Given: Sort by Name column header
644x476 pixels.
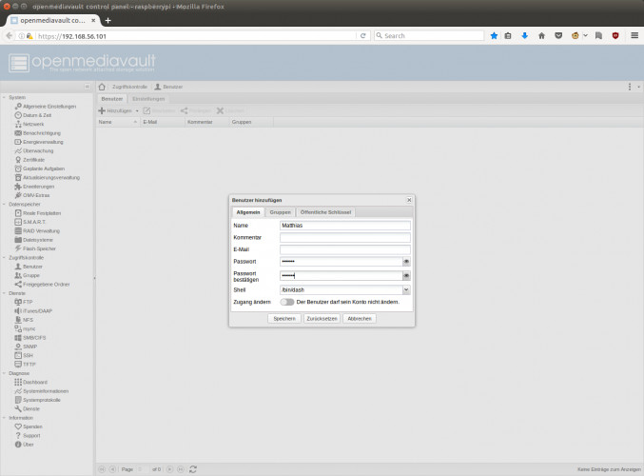Looking at the screenshot, I should click(x=118, y=122).
